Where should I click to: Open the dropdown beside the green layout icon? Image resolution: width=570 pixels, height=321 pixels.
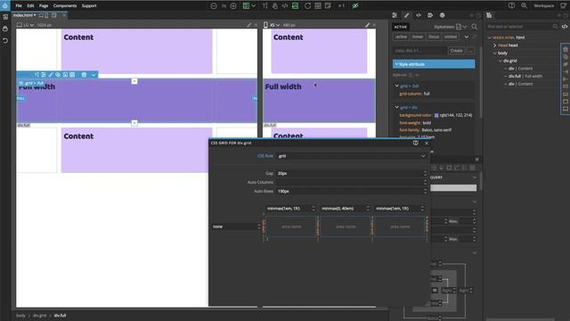[253, 6]
